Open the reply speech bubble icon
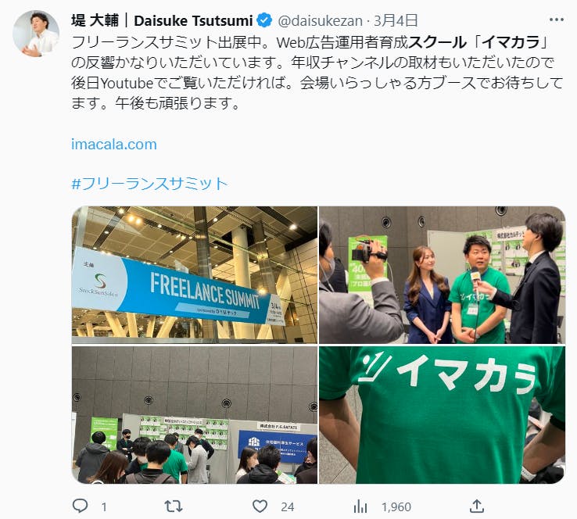 pyautogui.click(x=81, y=506)
